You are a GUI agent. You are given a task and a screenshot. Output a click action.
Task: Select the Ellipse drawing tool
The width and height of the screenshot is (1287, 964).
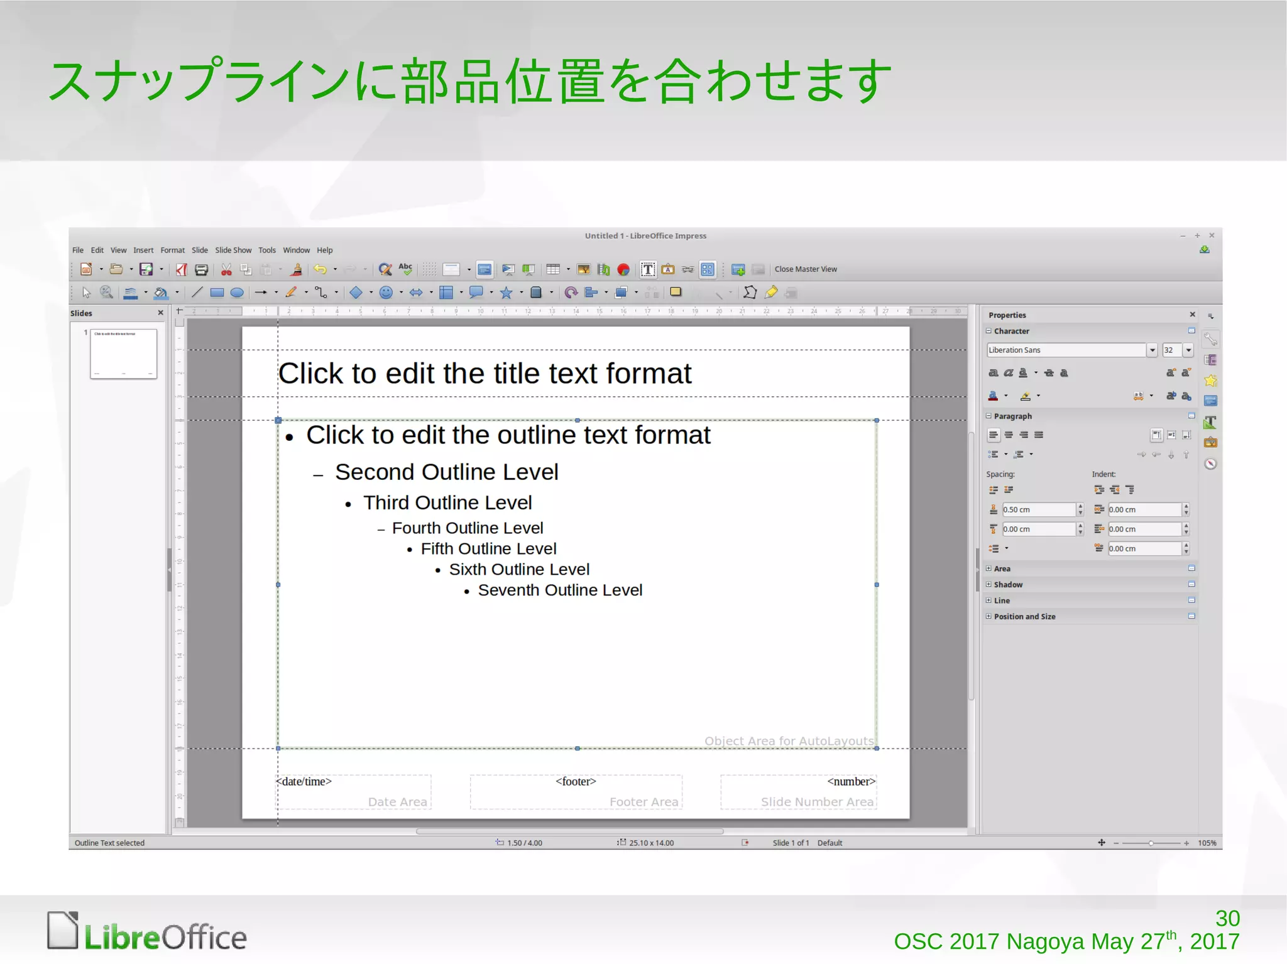point(237,293)
